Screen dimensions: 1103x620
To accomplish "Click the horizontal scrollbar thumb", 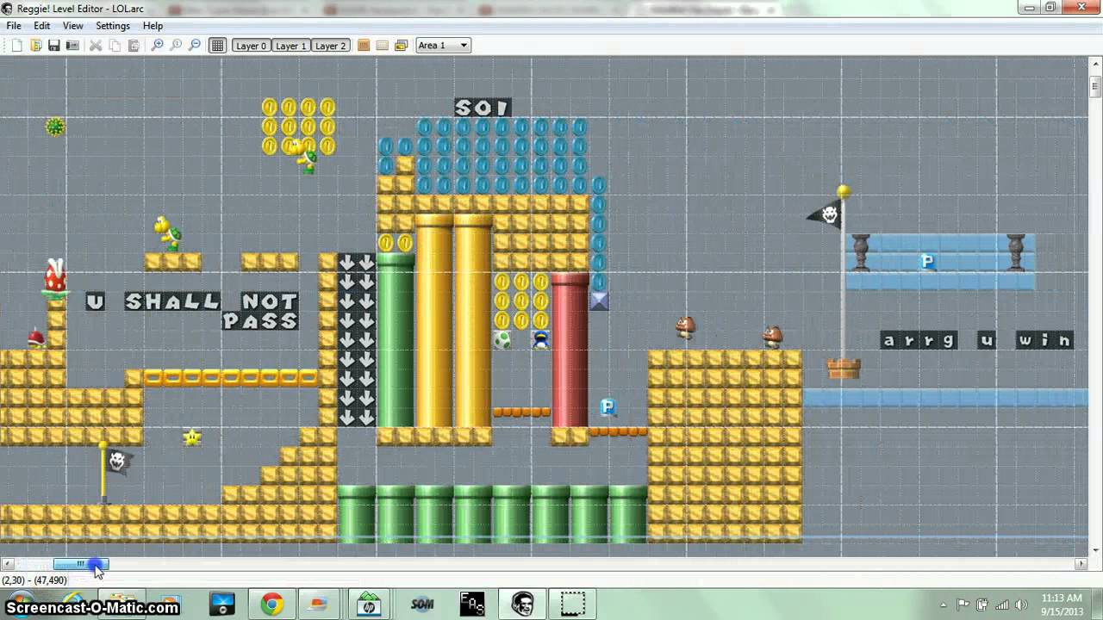I will pyautogui.click(x=81, y=564).
